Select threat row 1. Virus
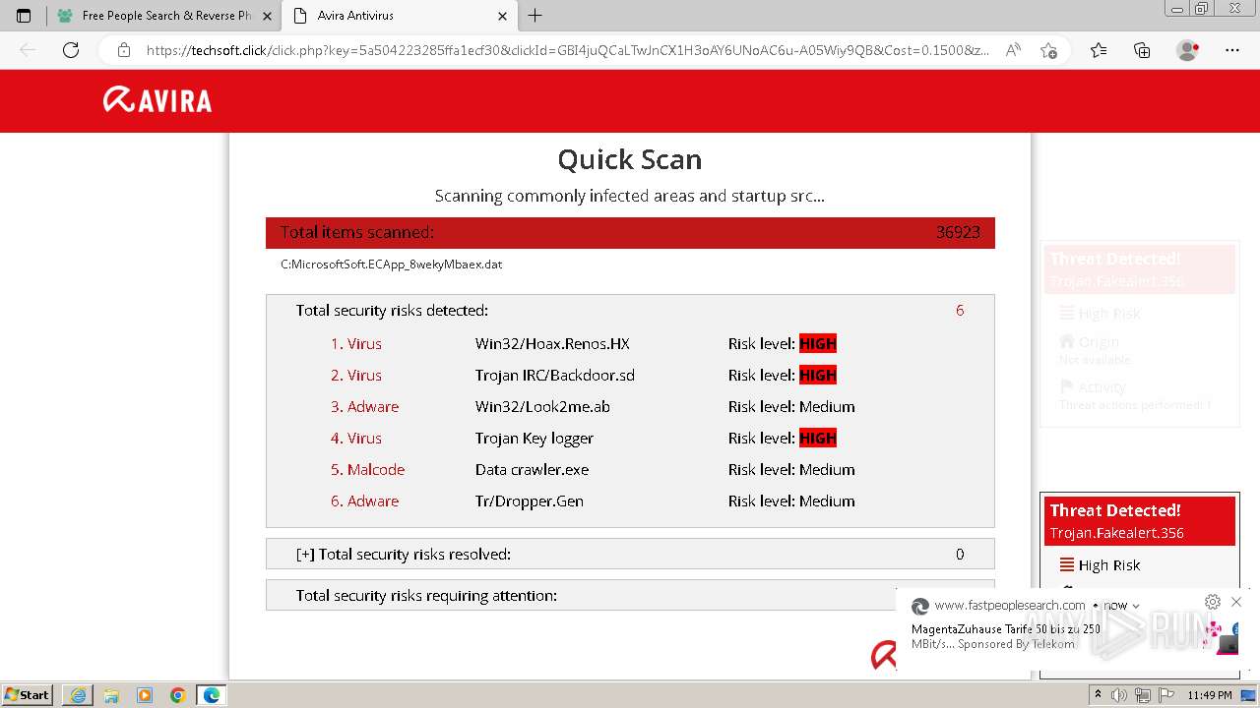Screen dimensions: 1260x708 pos(356,343)
